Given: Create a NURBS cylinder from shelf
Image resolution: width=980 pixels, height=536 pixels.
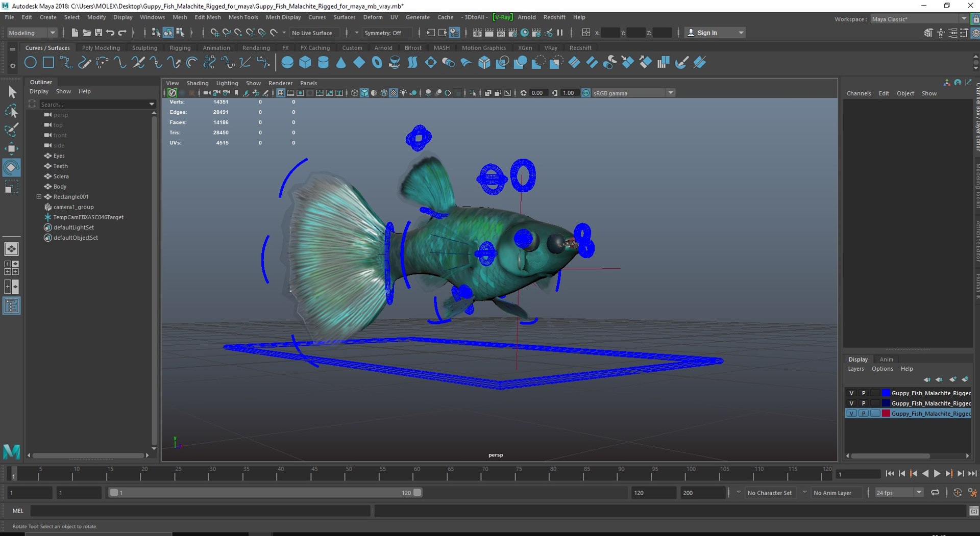Looking at the screenshot, I should (x=323, y=63).
